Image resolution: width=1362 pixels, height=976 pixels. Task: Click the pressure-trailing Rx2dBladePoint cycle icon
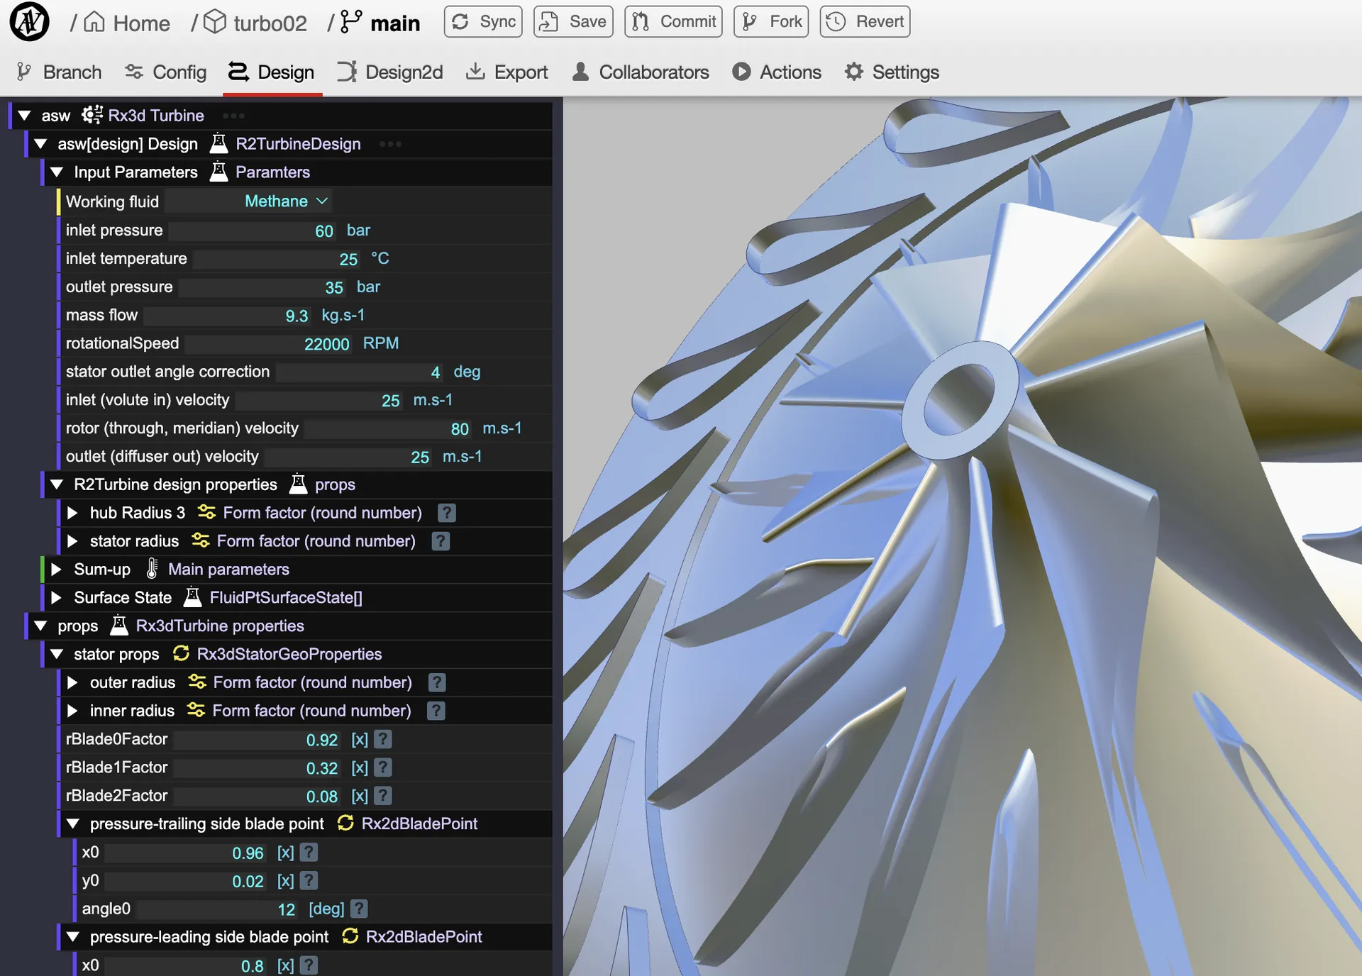click(345, 823)
